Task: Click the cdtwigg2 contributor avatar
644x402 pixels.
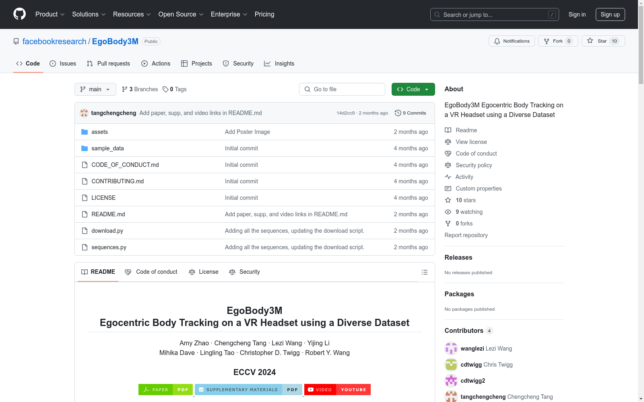Action: click(451, 381)
